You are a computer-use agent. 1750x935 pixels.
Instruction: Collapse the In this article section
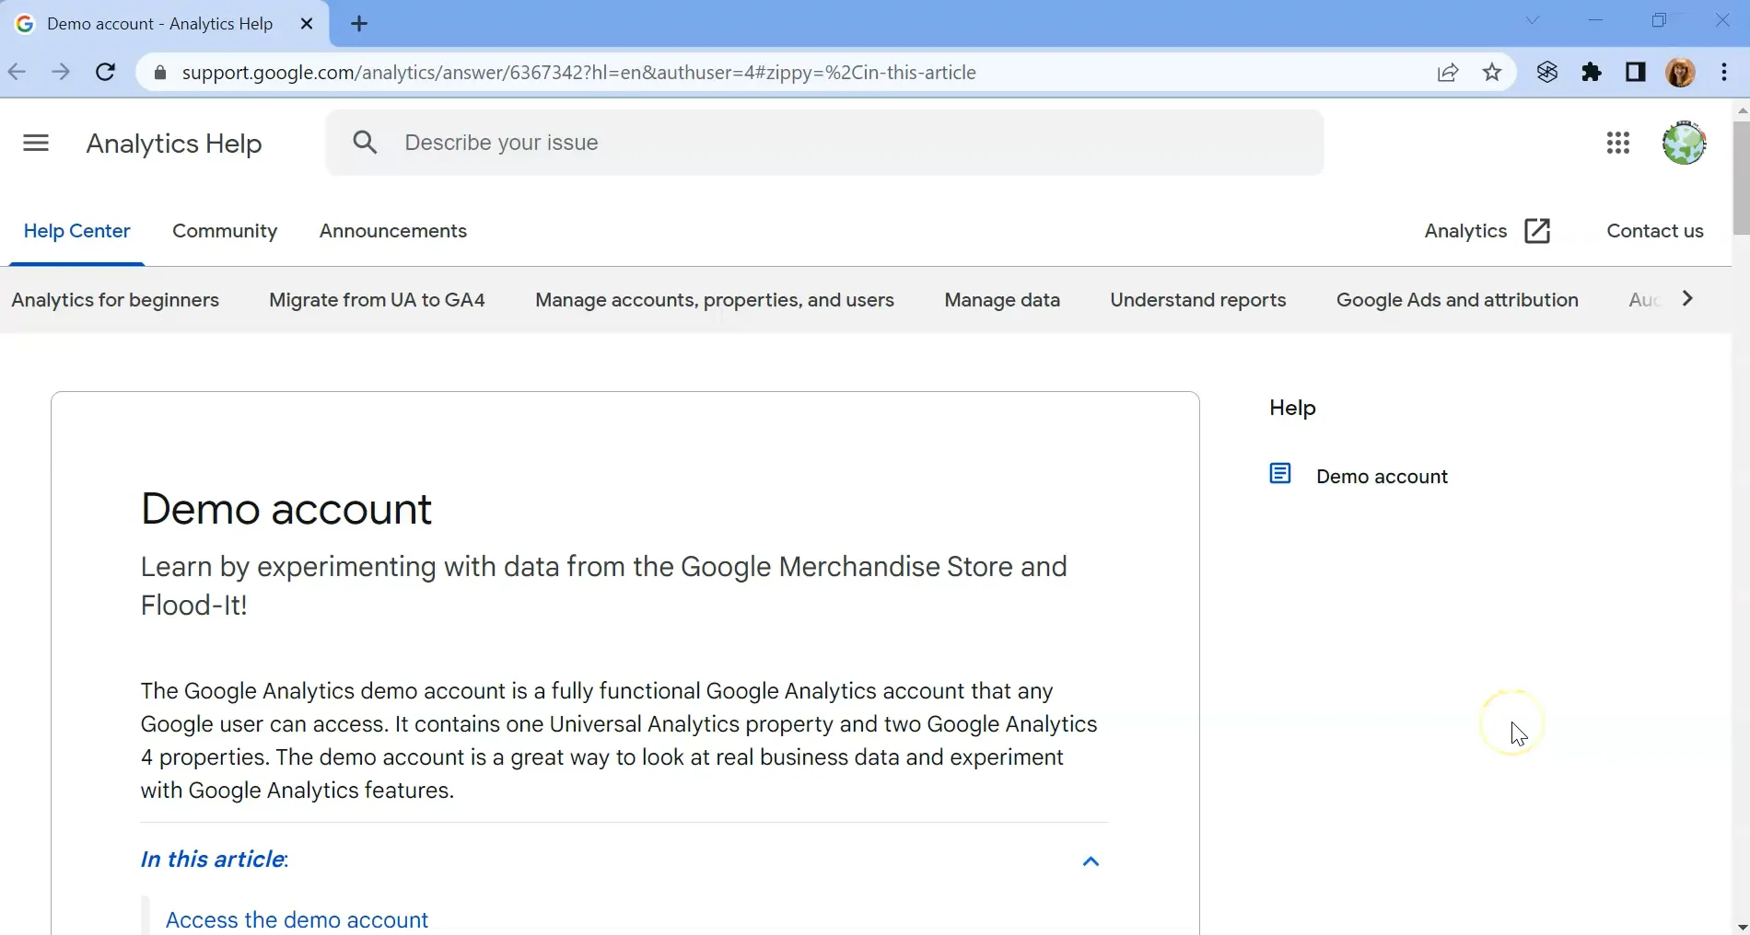pos(1091,861)
